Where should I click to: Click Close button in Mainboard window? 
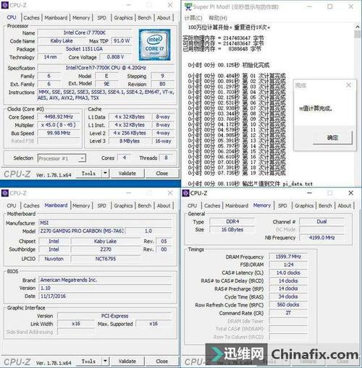point(162,361)
